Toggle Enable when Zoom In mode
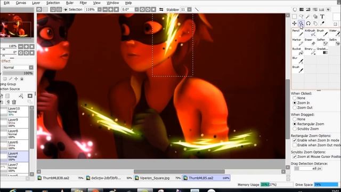This screenshot has height=192, width=341. pos(295,140)
